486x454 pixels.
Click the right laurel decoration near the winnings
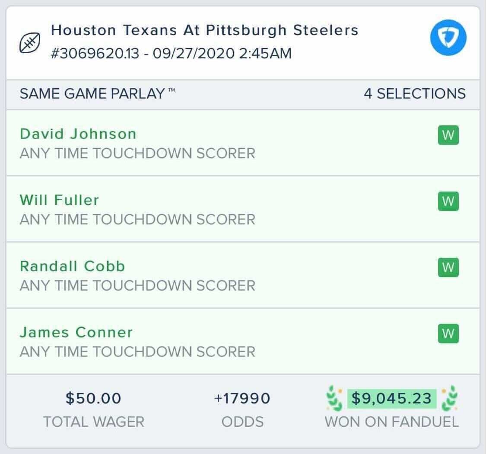452,400
